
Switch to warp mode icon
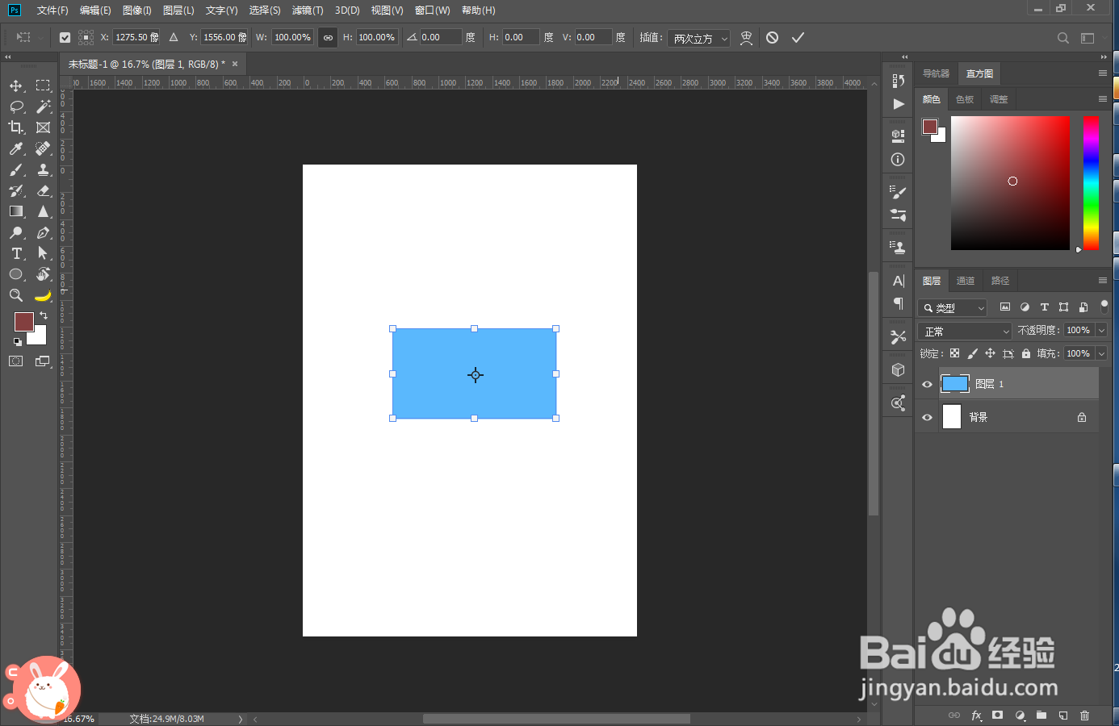(746, 38)
